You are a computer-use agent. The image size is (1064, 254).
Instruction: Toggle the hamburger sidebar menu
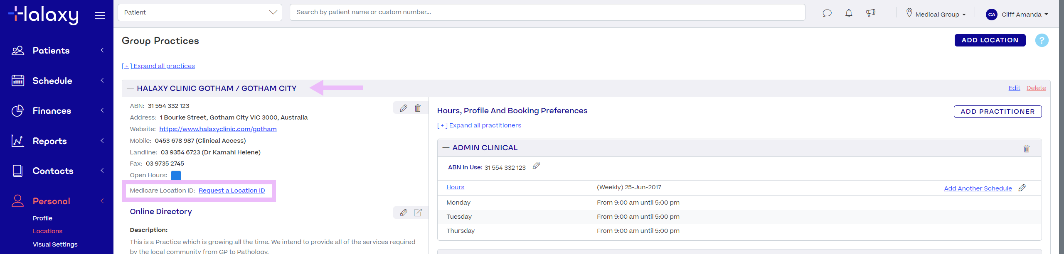100,16
